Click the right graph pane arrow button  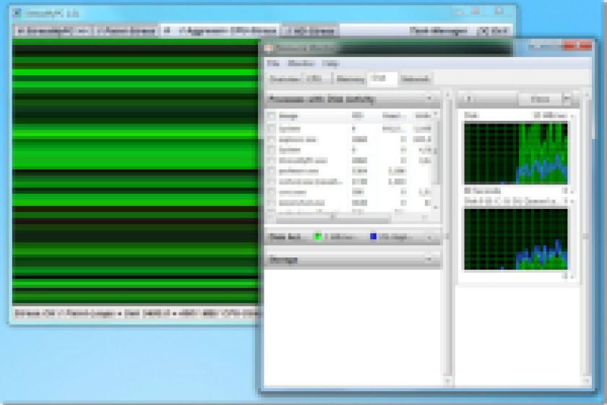click(469, 99)
